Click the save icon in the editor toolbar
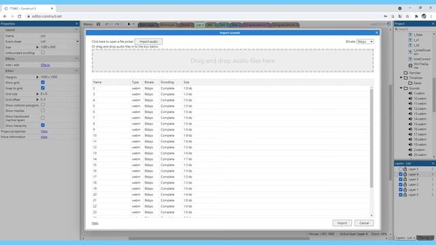 pyautogui.click(x=98, y=24)
